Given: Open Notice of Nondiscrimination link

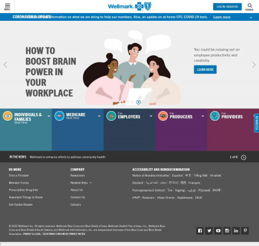Looking at the screenshot, I should point(151,175).
